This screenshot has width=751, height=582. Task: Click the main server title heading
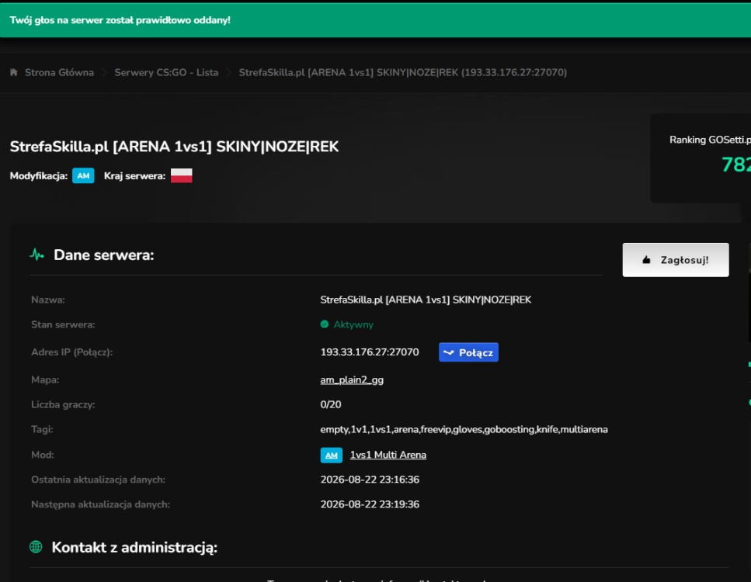174,147
